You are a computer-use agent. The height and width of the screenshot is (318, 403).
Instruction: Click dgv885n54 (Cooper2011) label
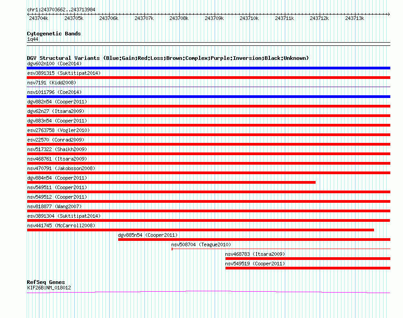point(148,235)
